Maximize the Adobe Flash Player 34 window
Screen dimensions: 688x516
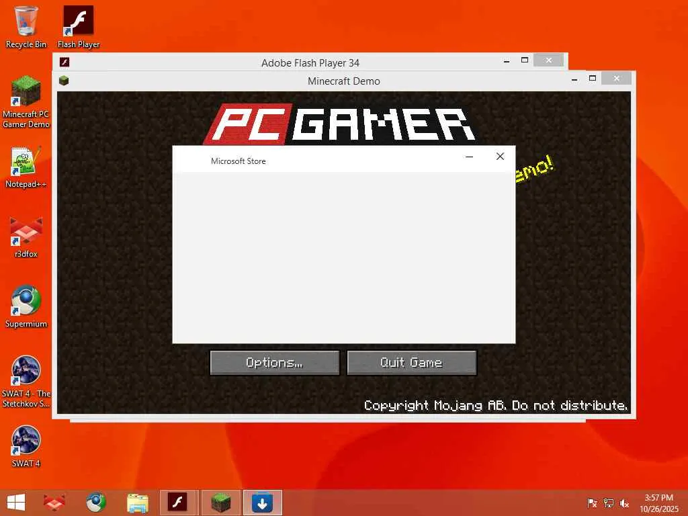[x=524, y=60]
